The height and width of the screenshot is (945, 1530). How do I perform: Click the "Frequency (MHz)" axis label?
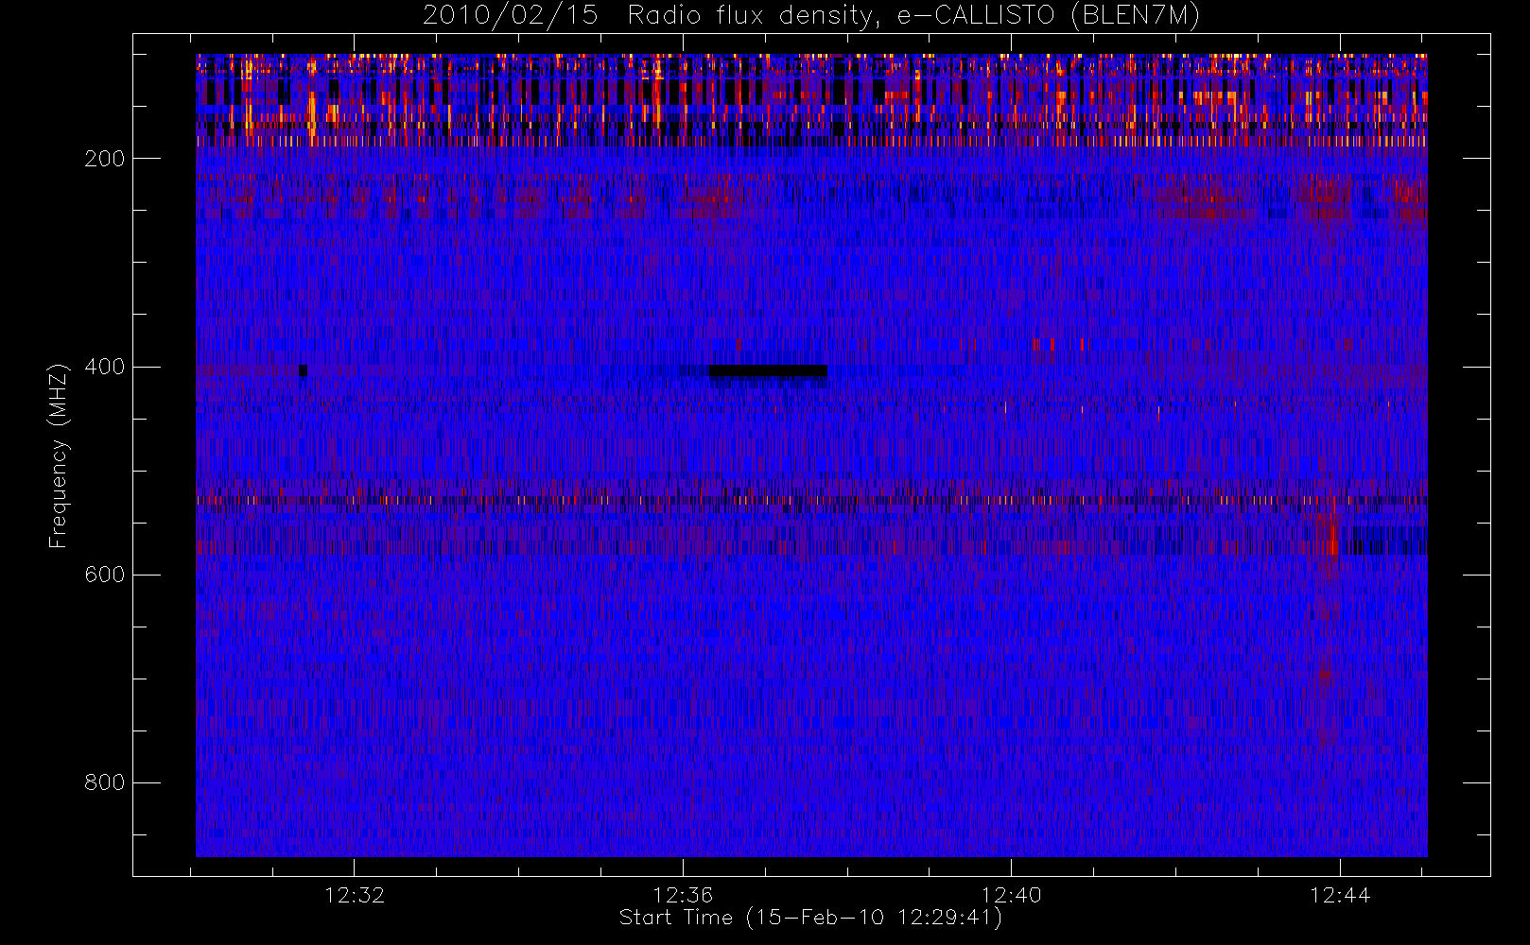(x=59, y=455)
